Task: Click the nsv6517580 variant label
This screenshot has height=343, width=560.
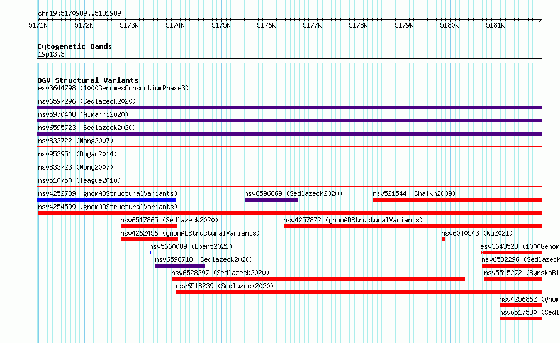Action: [529, 312]
